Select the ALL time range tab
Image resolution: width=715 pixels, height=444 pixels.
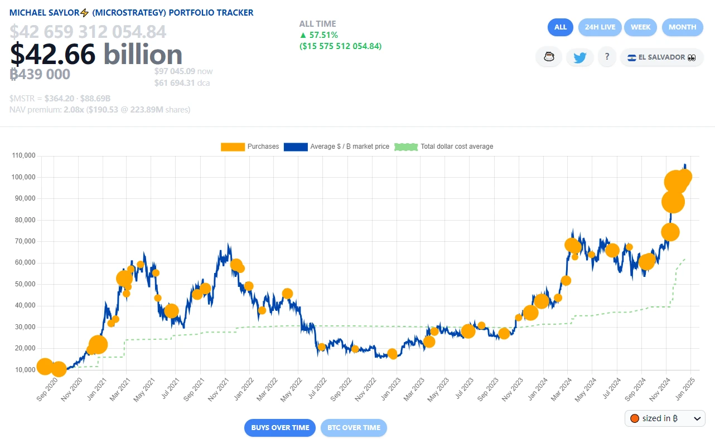[561, 27]
